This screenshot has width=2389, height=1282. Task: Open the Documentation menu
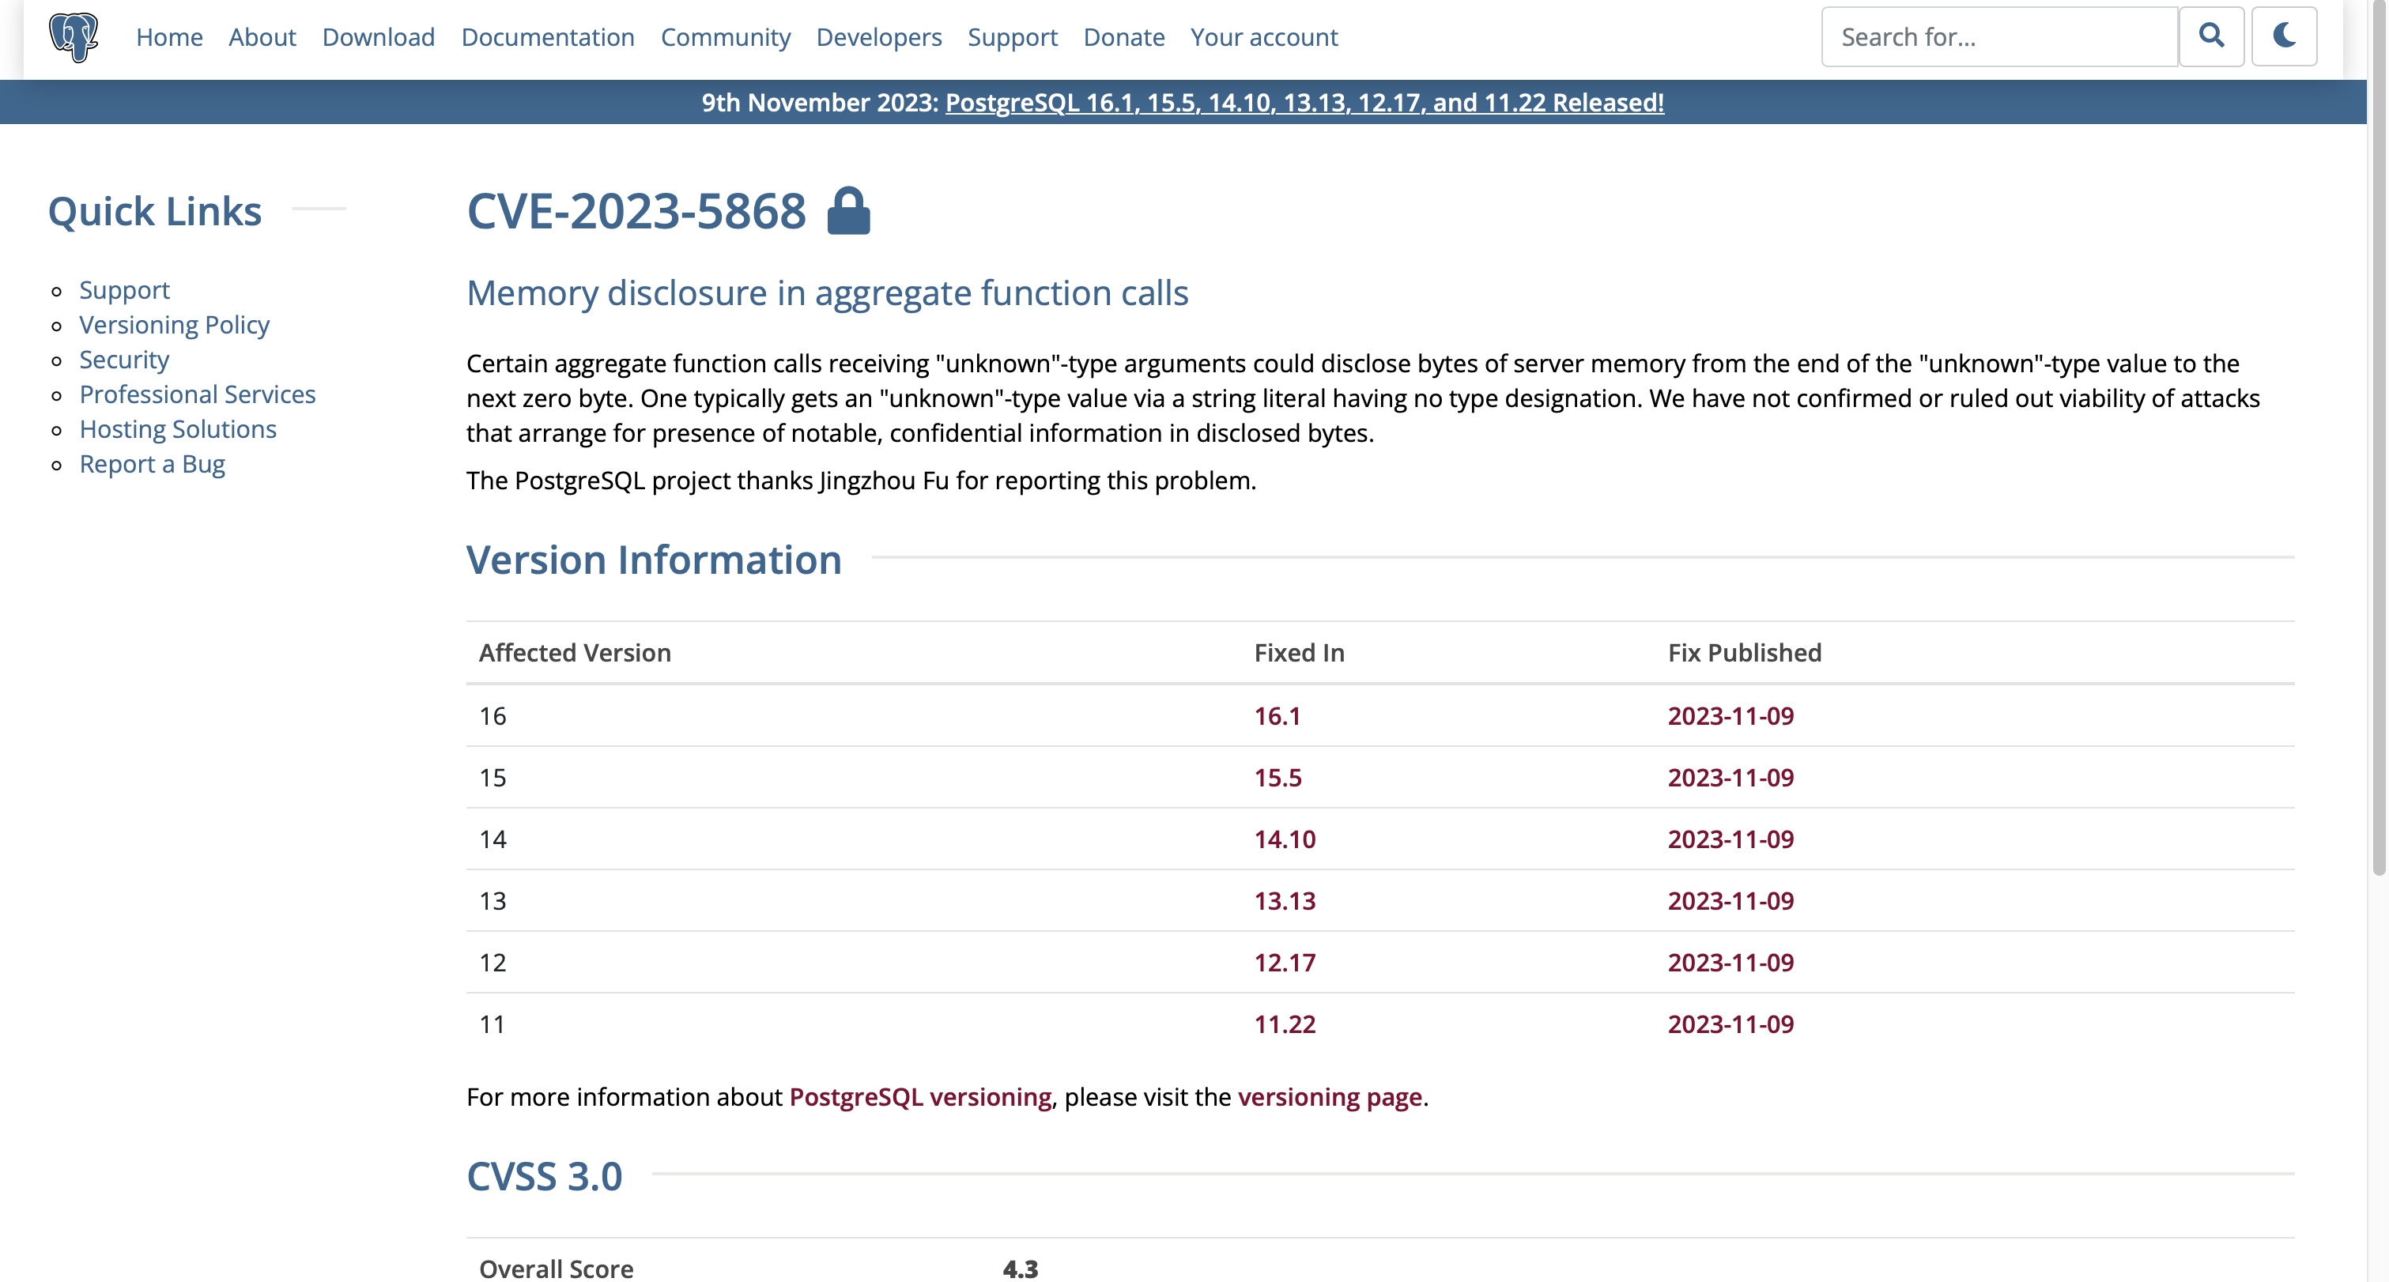(548, 37)
